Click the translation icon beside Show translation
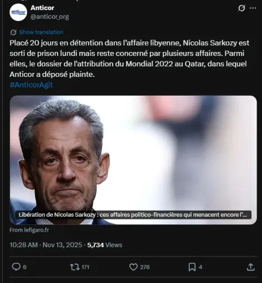Image resolution: width=262 pixels, height=283 pixels. pos(13,33)
